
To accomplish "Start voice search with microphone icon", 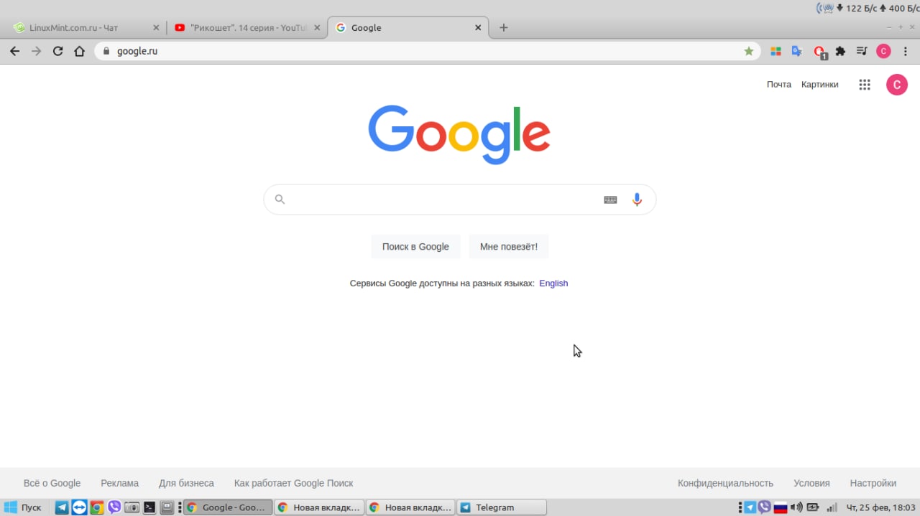I will [x=637, y=200].
